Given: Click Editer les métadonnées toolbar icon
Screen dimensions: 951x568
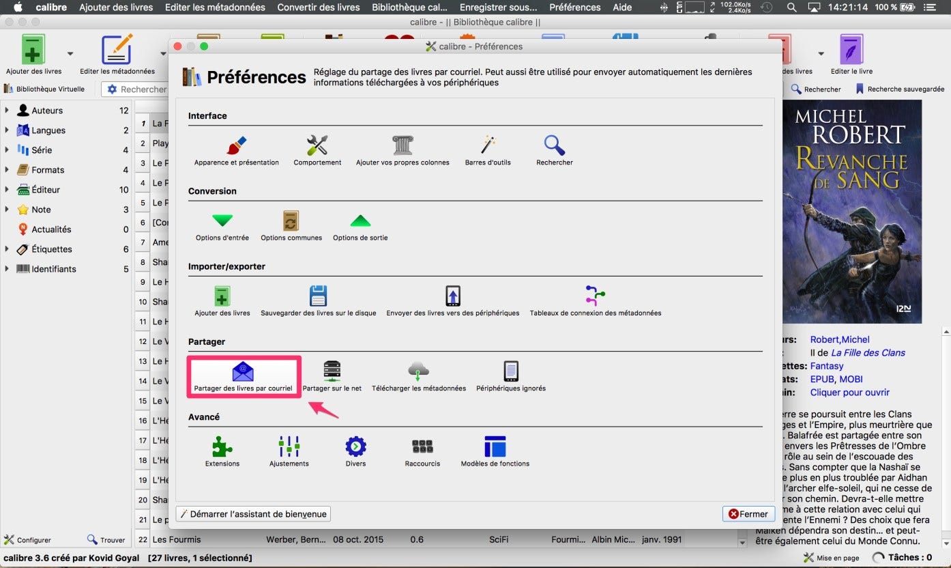Looking at the screenshot, I should click(x=117, y=54).
